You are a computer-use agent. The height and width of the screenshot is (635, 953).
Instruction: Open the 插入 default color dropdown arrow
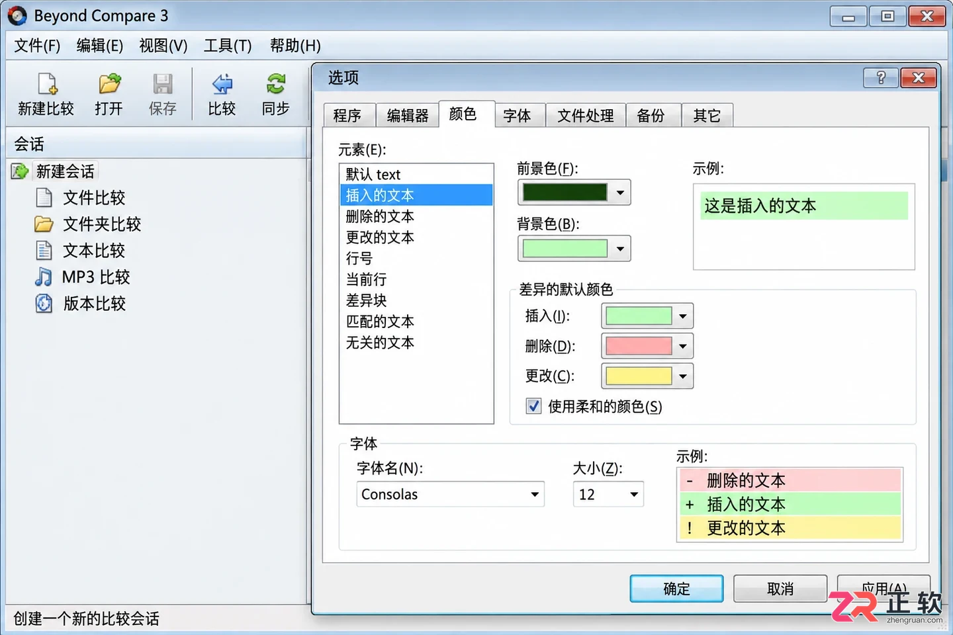pos(683,316)
